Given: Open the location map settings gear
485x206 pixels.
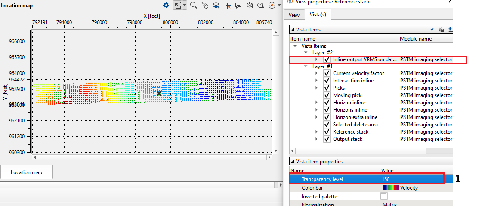Looking at the screenshot, I should pos(166,5).
